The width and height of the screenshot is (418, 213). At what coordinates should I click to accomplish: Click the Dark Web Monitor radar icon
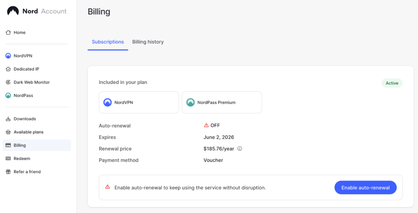coord(8,82)
